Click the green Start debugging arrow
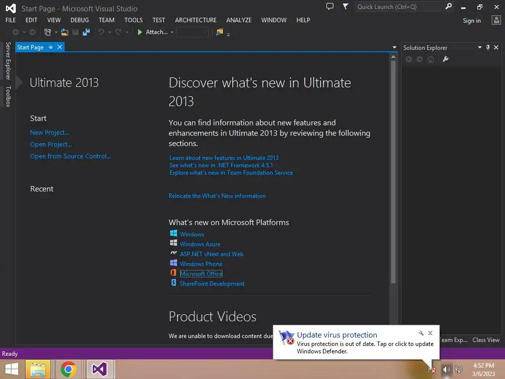The height and width of the screenshot is (379, 505). pyautogui.click(x=140, y=32)
